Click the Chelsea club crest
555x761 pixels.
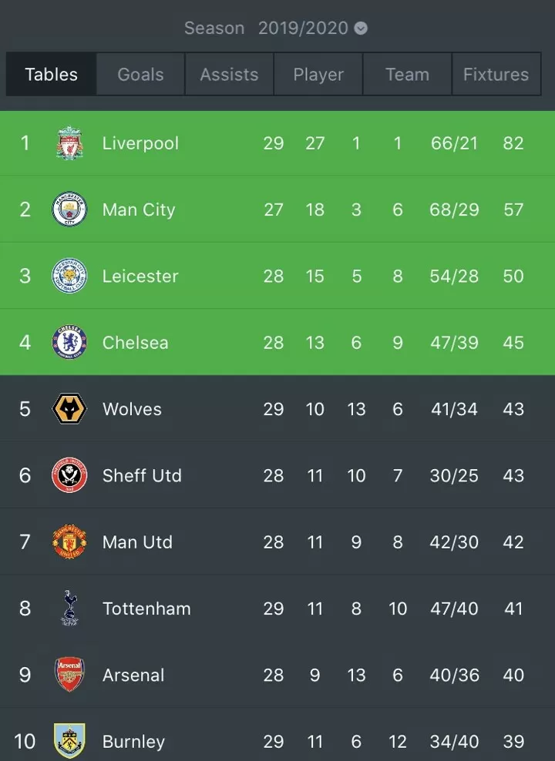click(x=69, y=342)
